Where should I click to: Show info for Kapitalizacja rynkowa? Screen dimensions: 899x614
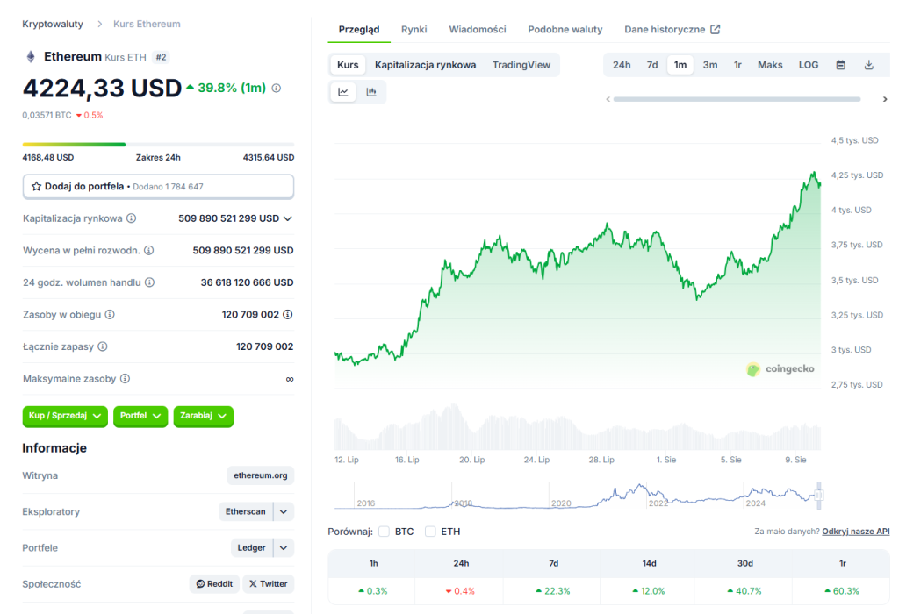coord(132,218)
